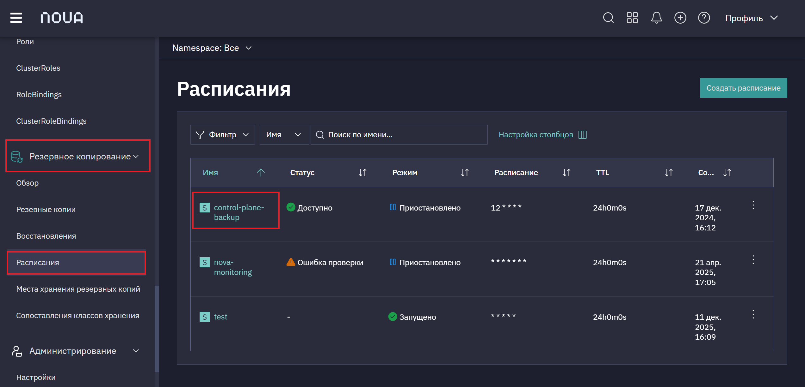Screen dimensions: 805x387
Task: Expand the Профиль dropdown
Action: click(752, 18)
